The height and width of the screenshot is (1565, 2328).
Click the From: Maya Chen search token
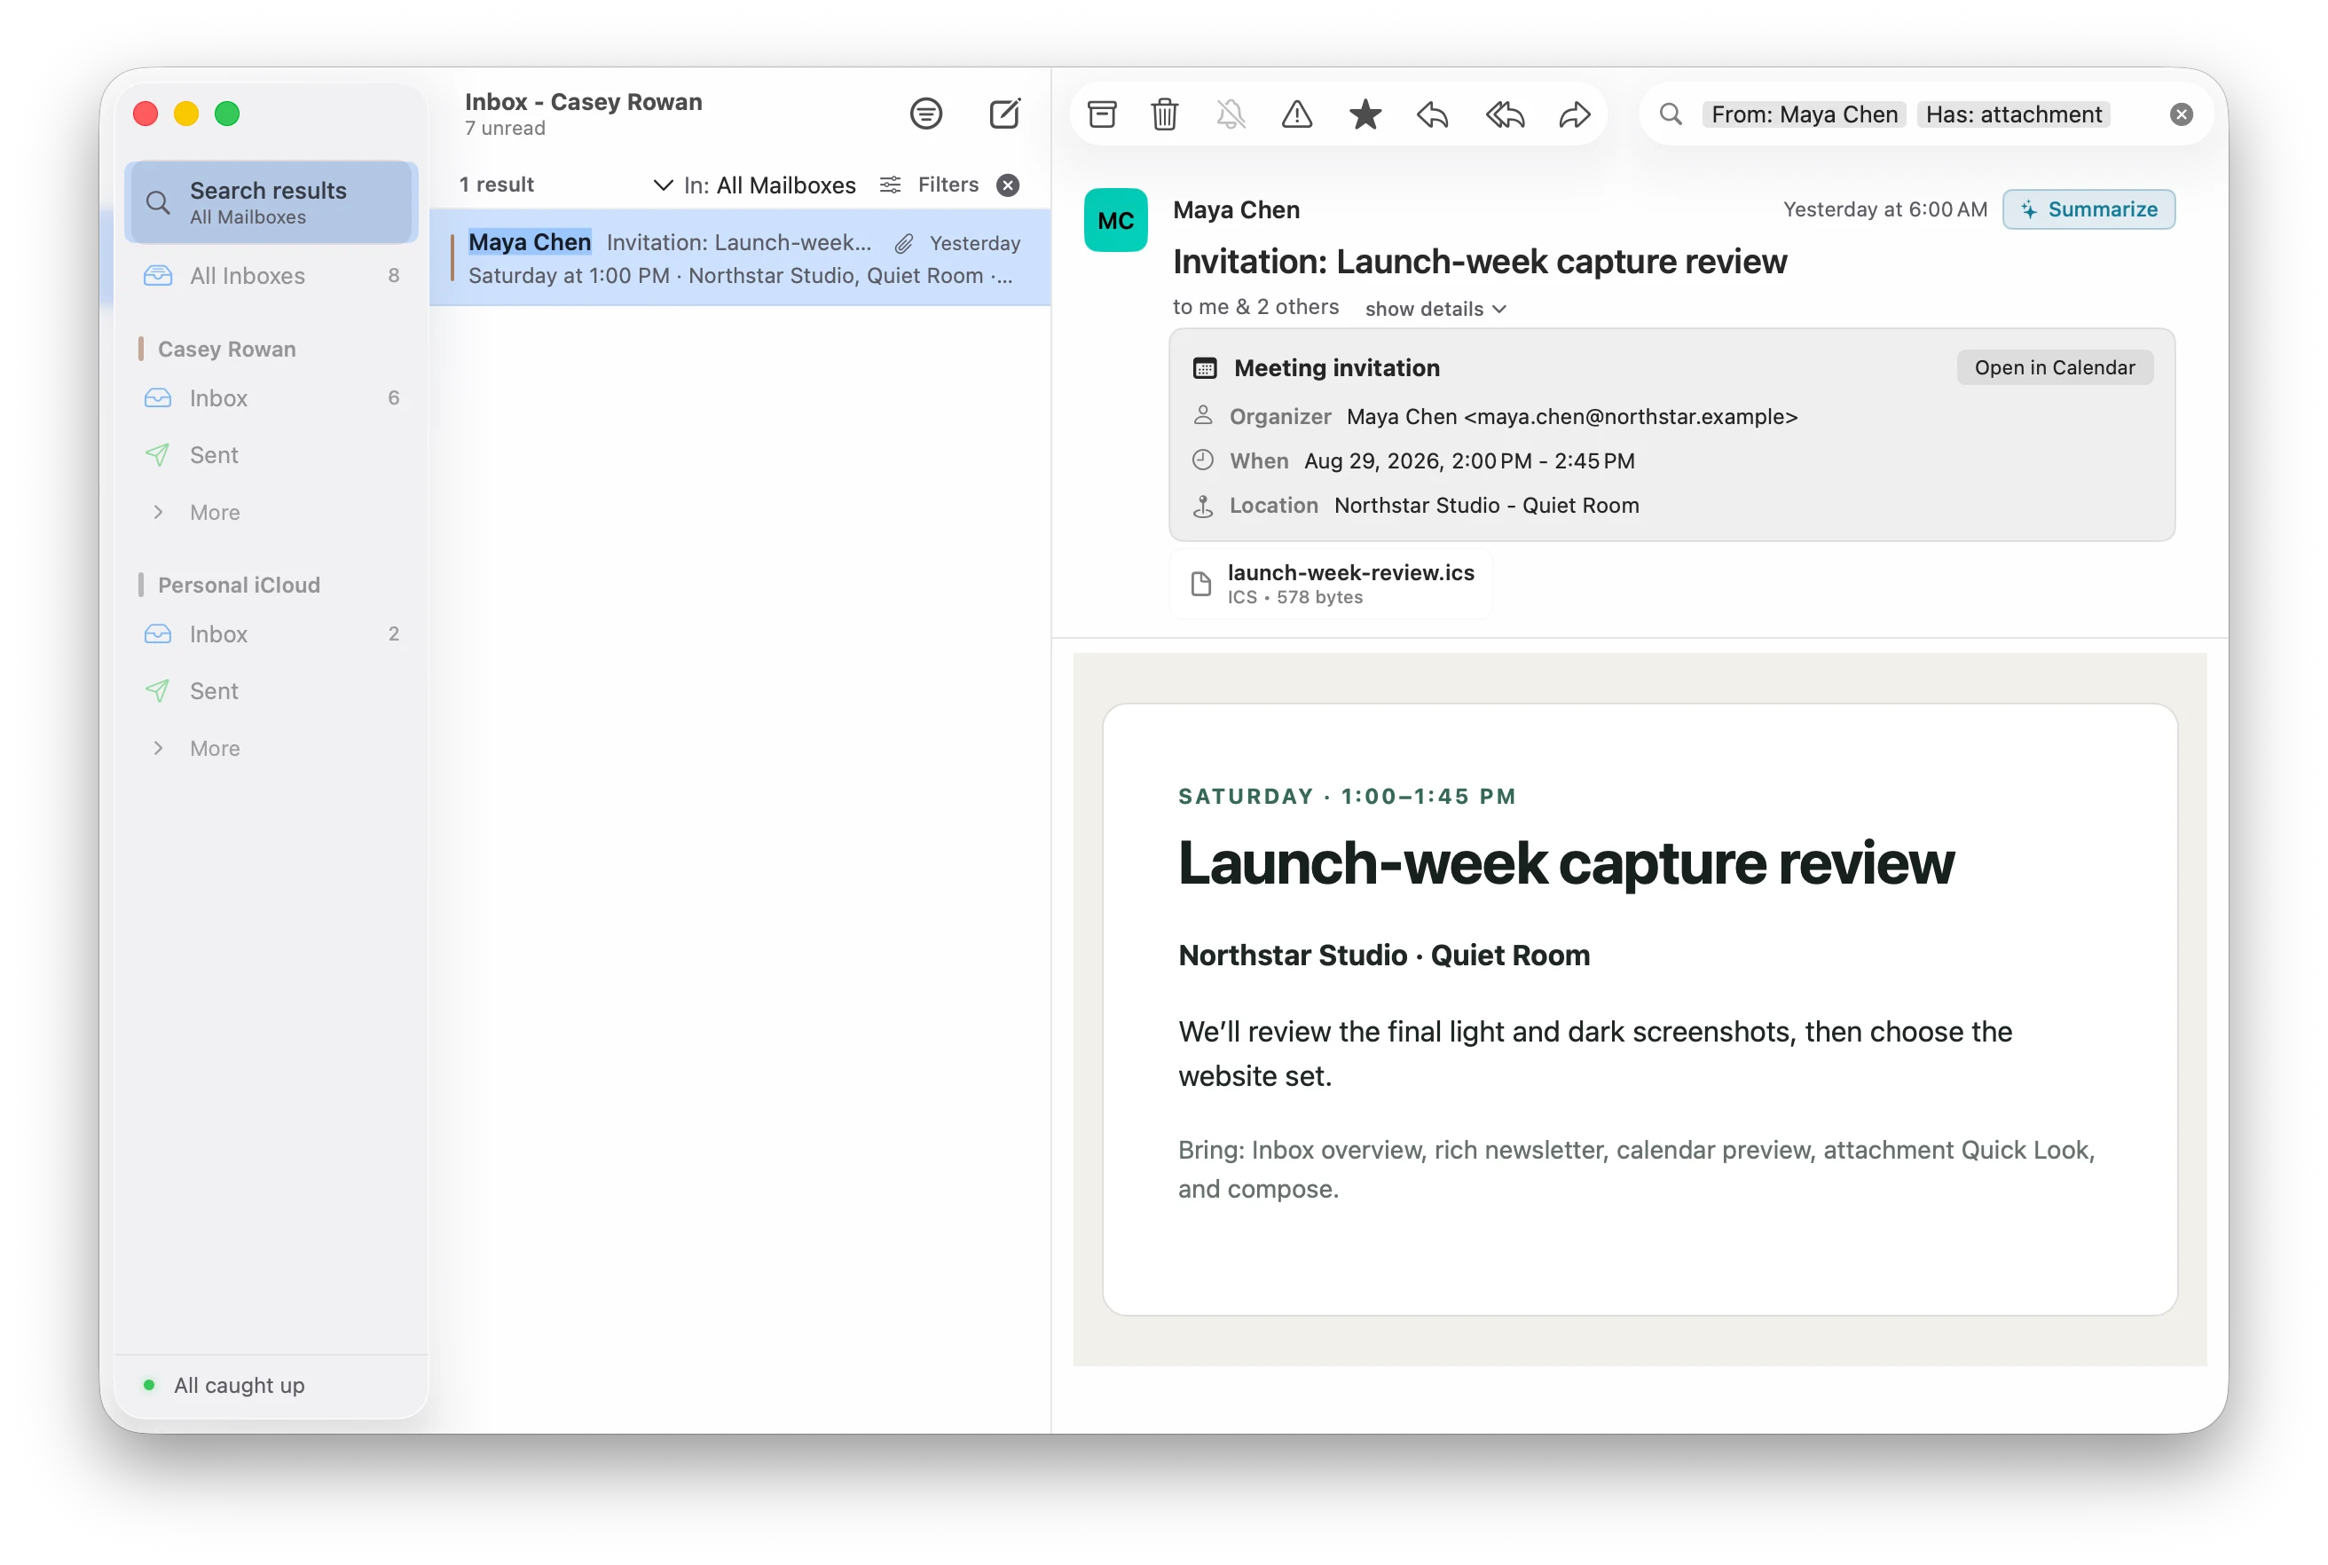(1803, 114)
